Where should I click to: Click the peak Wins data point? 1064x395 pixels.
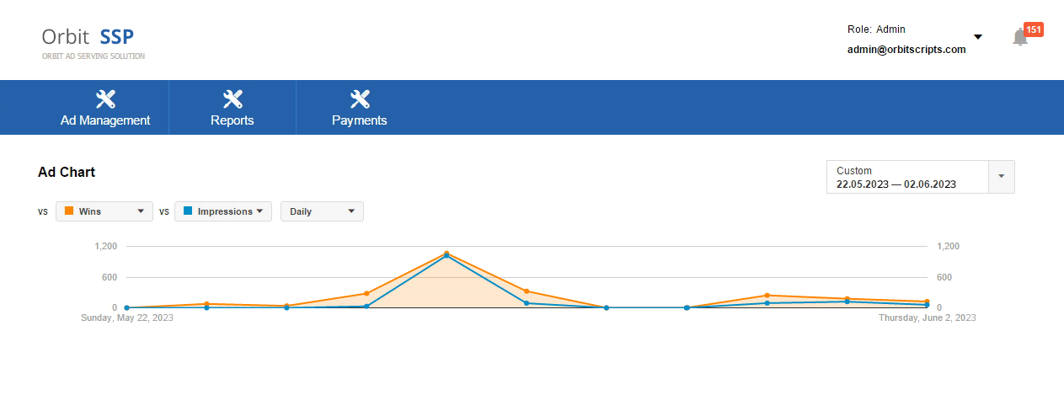446,253
